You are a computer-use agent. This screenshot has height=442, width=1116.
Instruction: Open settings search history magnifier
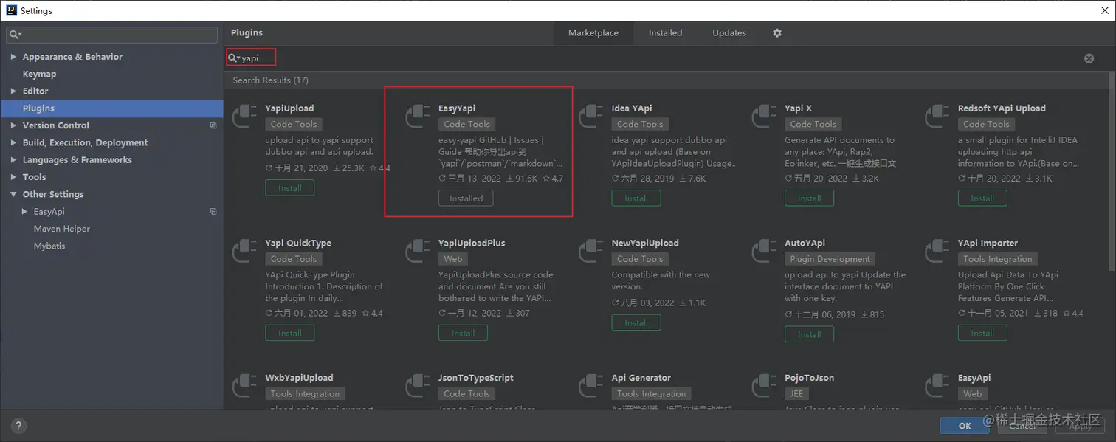pos(15,35)
